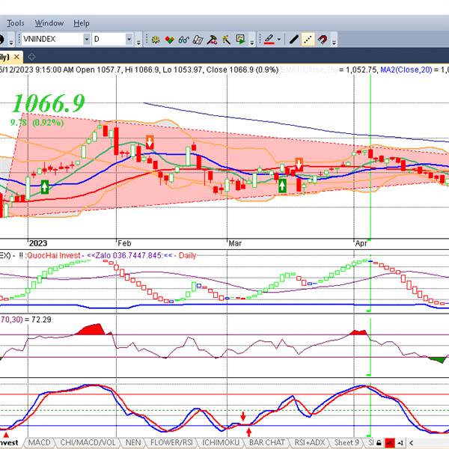Switch to the ICHIMOKU sheet tab
Image resolution: width=449 pixels, height=449 pixels.
(221, 443)
